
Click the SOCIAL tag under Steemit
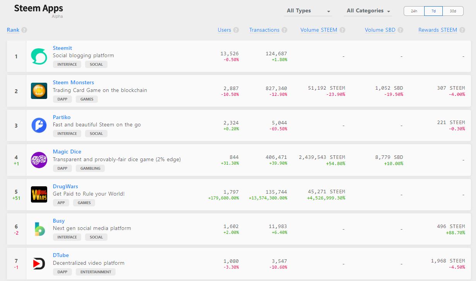96,65
